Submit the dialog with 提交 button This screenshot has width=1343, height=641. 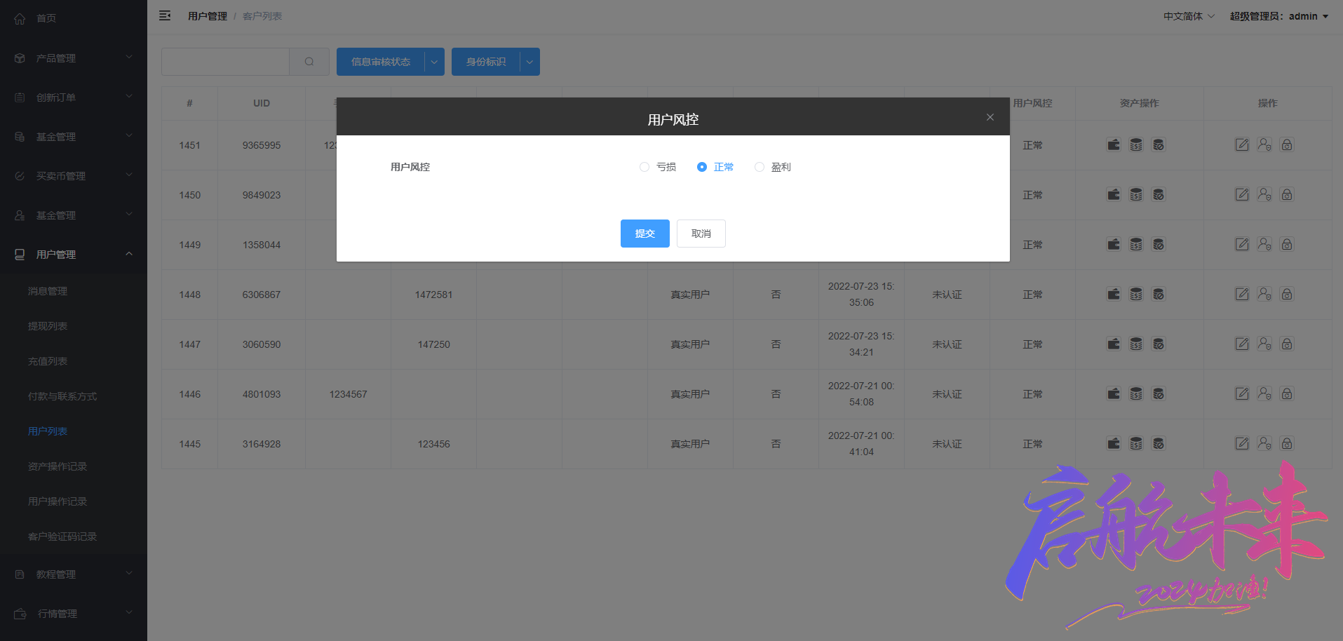coord(645,234)
